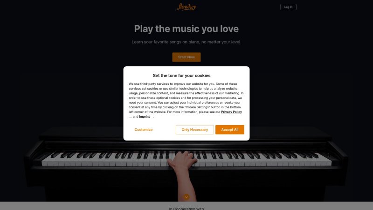The width and height of the screenshot is (373, 210).
Task: Open the Privacy Policy link
Action: (x=231, y=112)
